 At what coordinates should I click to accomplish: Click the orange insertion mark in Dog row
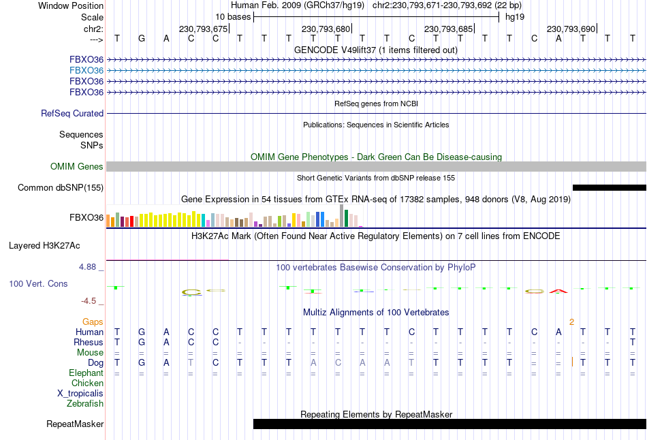click(572, 362)
